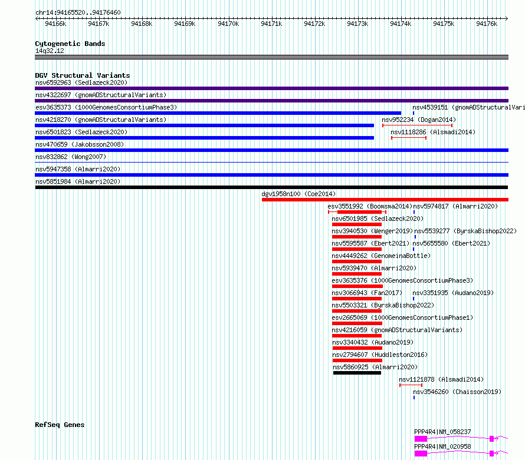Select the red dgv1958n100 variant bar
The height and width of the screenshot is (460, 525).
pyautogui.click(x=385, y=200)
